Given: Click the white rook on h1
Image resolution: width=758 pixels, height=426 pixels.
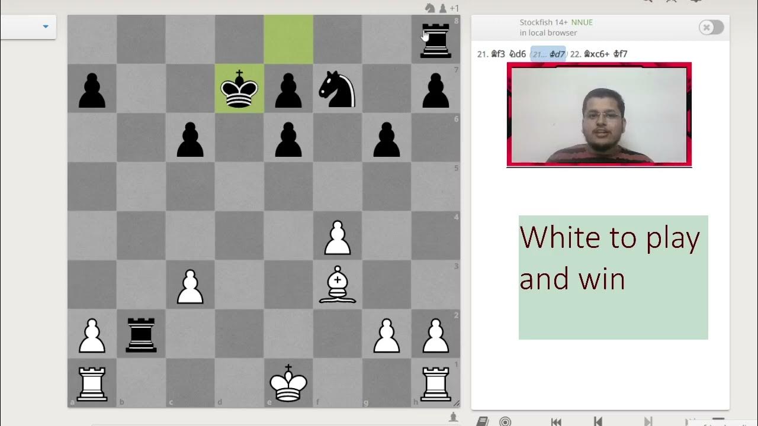Looking at the screenshot, I should pyautogui.click(x=436, y=384).
